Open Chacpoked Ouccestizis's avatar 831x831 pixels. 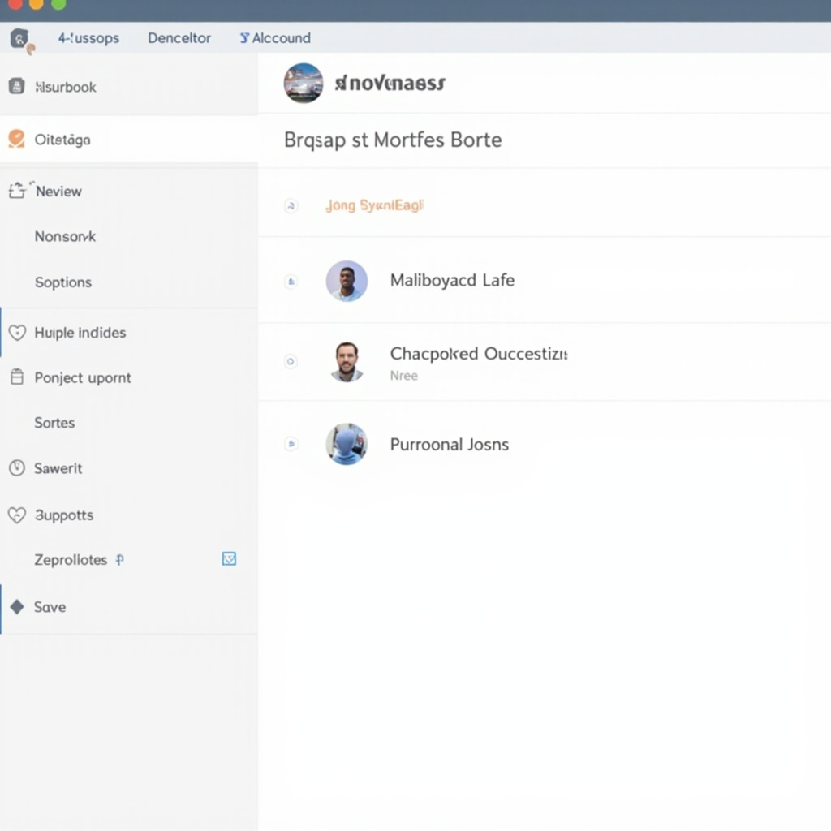[347, 361]
